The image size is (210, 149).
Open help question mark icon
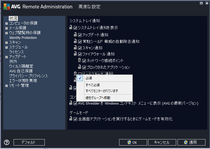point(7,142)
